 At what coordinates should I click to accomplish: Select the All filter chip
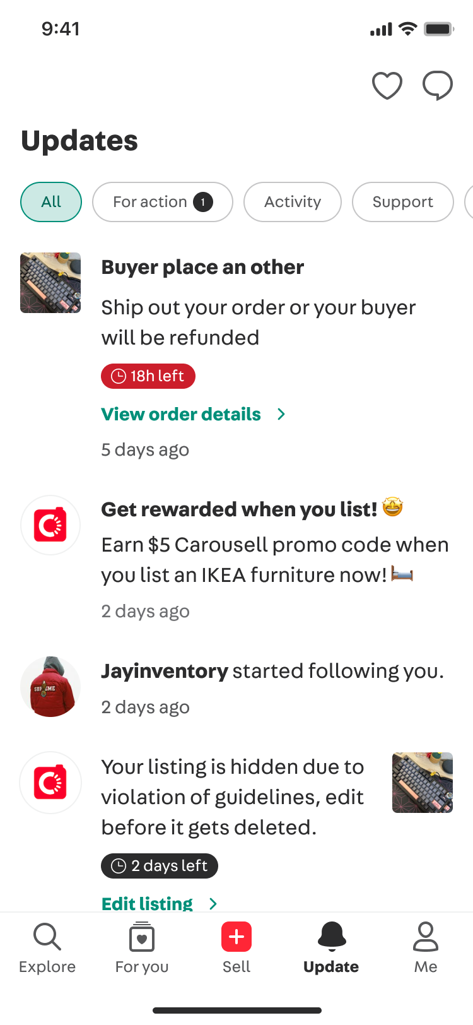pyautogui.click(x=50, y=202)
